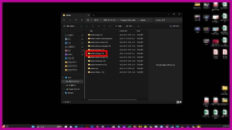Open the 보기 view dropdown
Screen dimensions: 232x130
[x=130, y=26]
